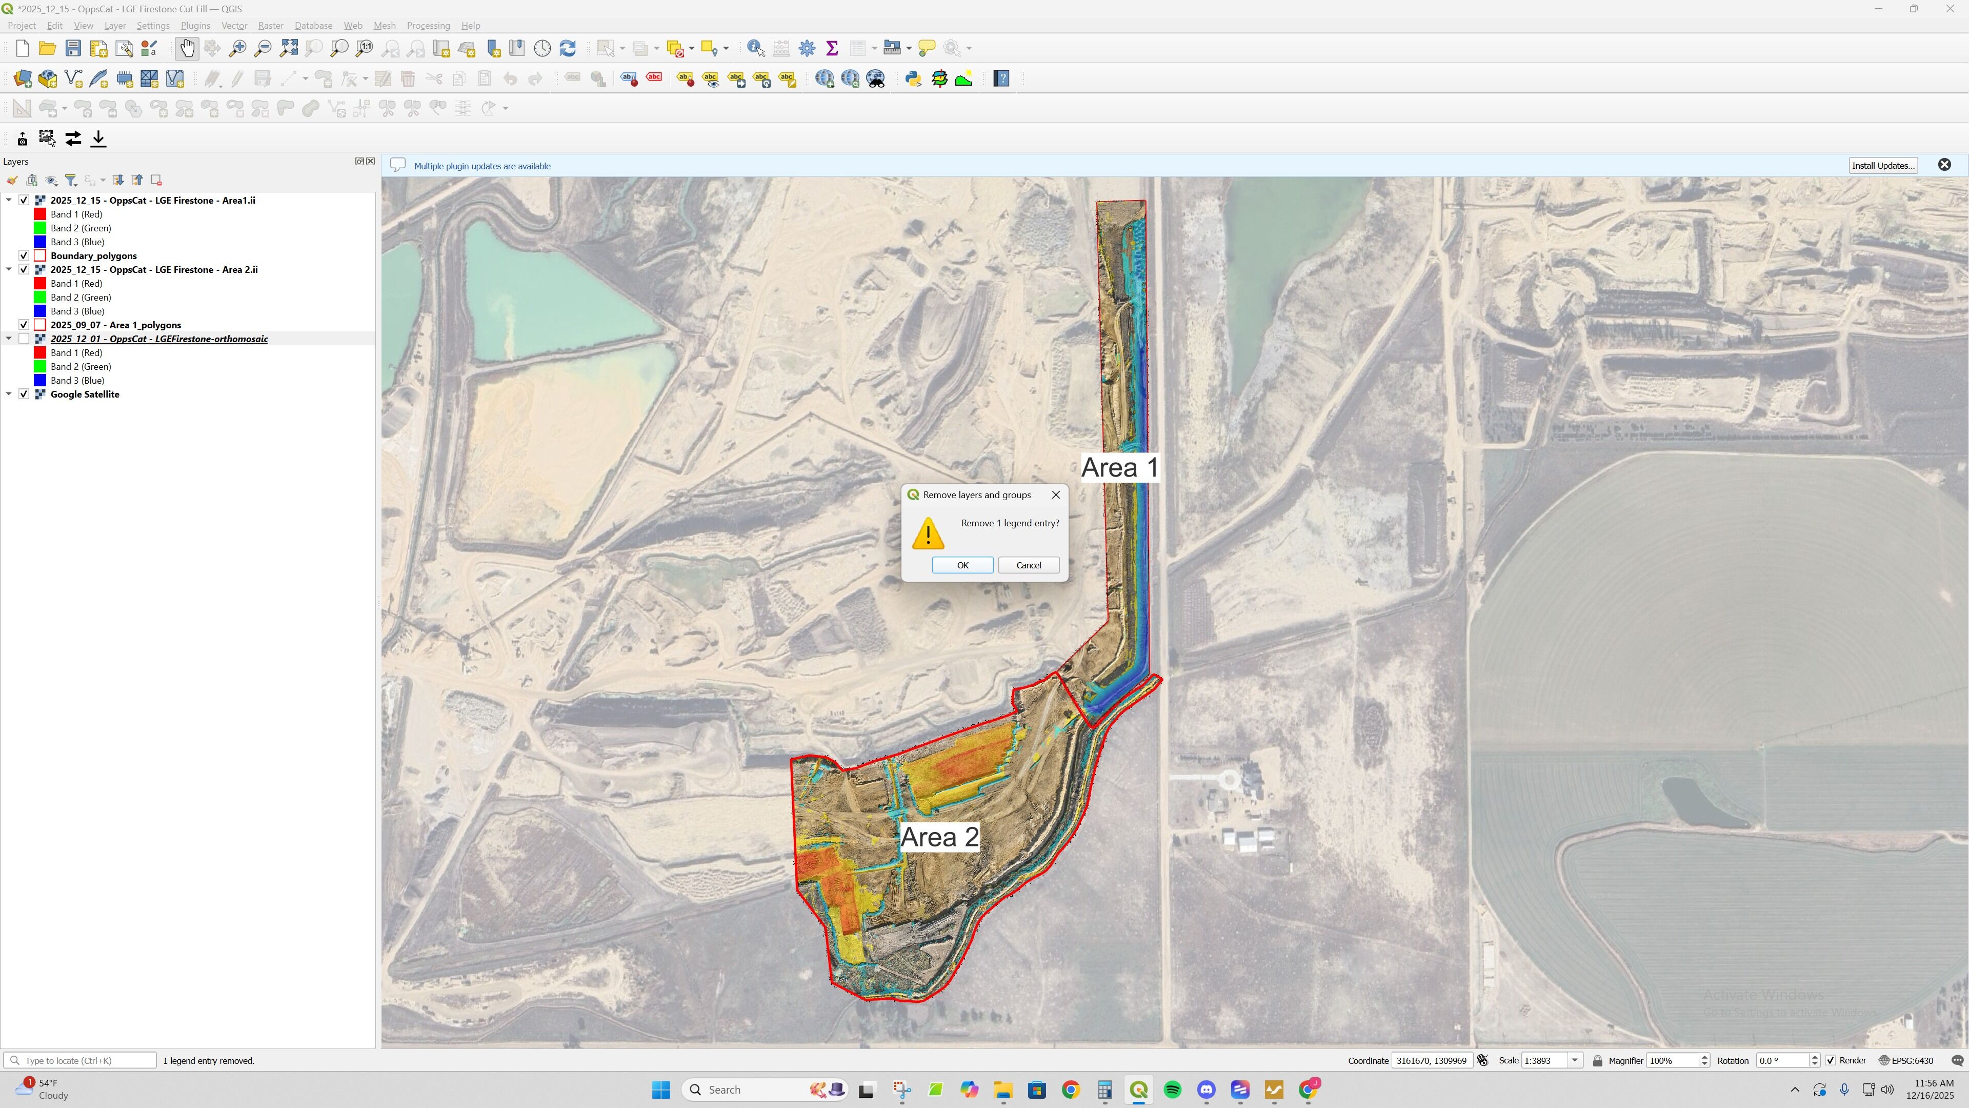Image resolution: width=1969 pixels, height=1108 pixels.
Task: Toggle the scale lock icon in status bar
Action: click(x=1597, y=1061)
